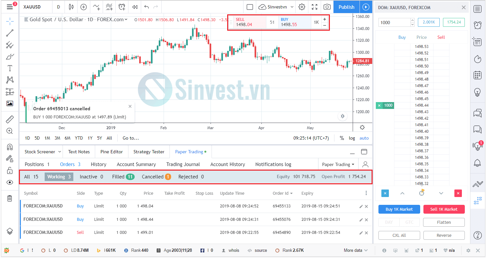Open the Stock Screener dropdown arrow
Image resolution: width=486 pixels, height=258 pixels.
(x=60, y=152)
